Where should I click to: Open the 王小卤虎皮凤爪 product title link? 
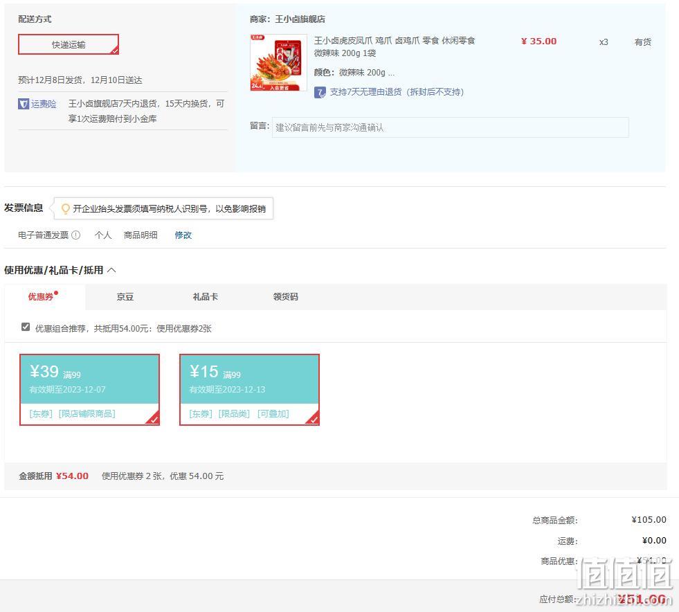(394, 47)
